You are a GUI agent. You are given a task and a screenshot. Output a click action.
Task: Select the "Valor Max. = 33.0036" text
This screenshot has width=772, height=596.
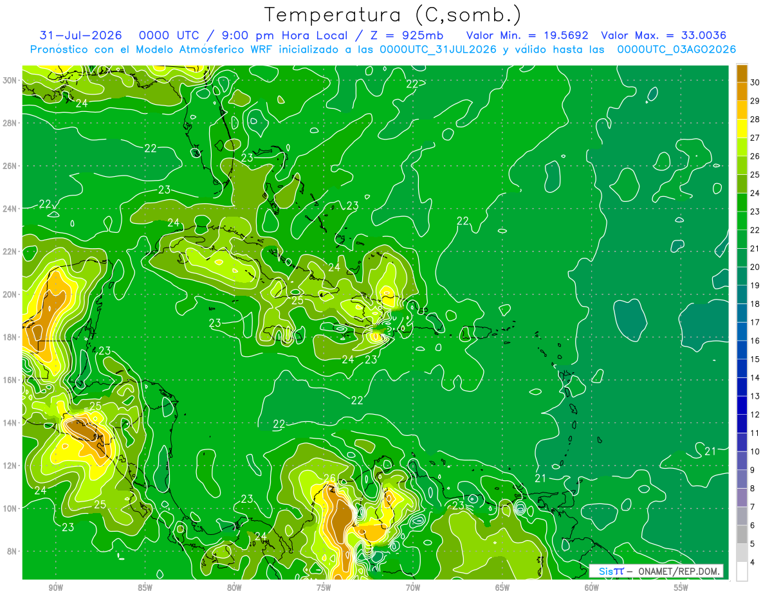tap(665, 35)
